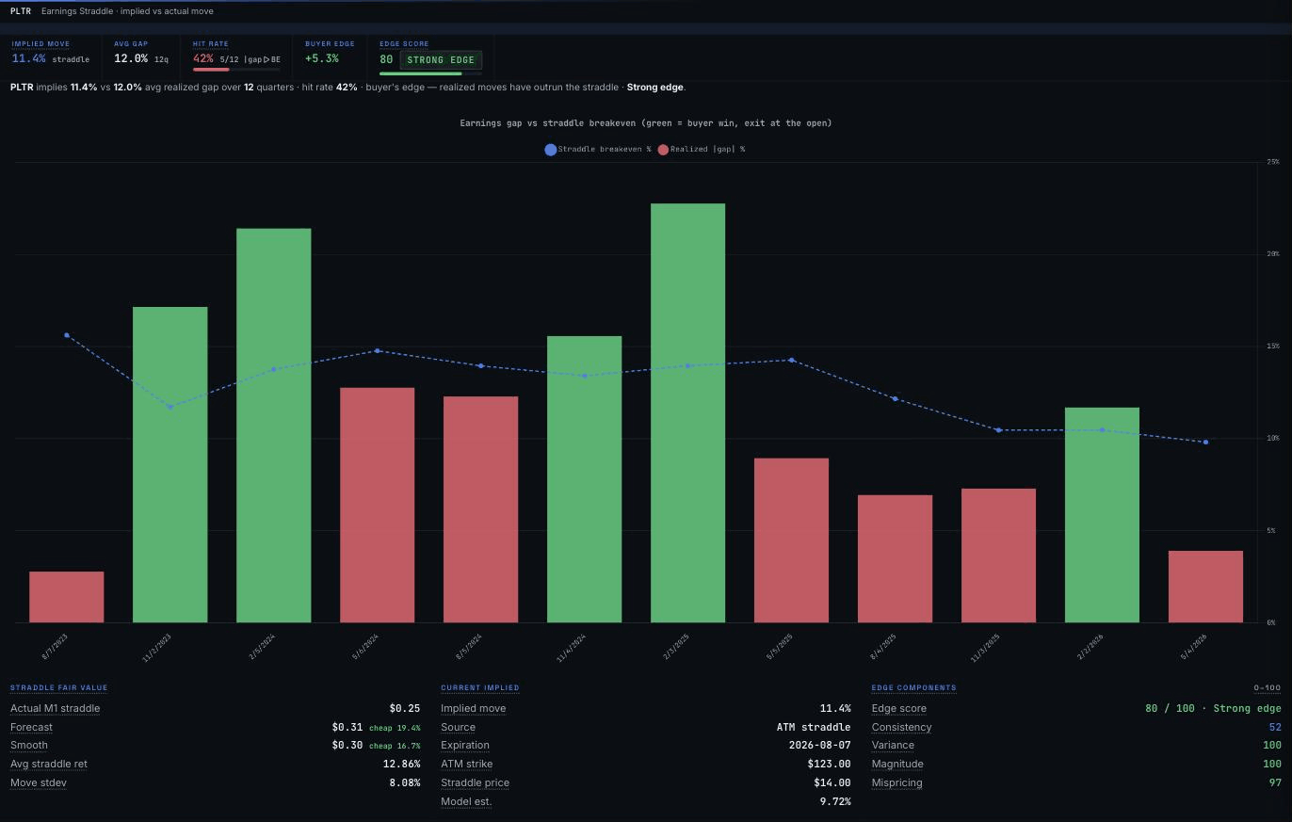Click the STRONG EDGE badge
Image resolution: width=1292 pixels, height=822 pixels.
coord(441,60)
